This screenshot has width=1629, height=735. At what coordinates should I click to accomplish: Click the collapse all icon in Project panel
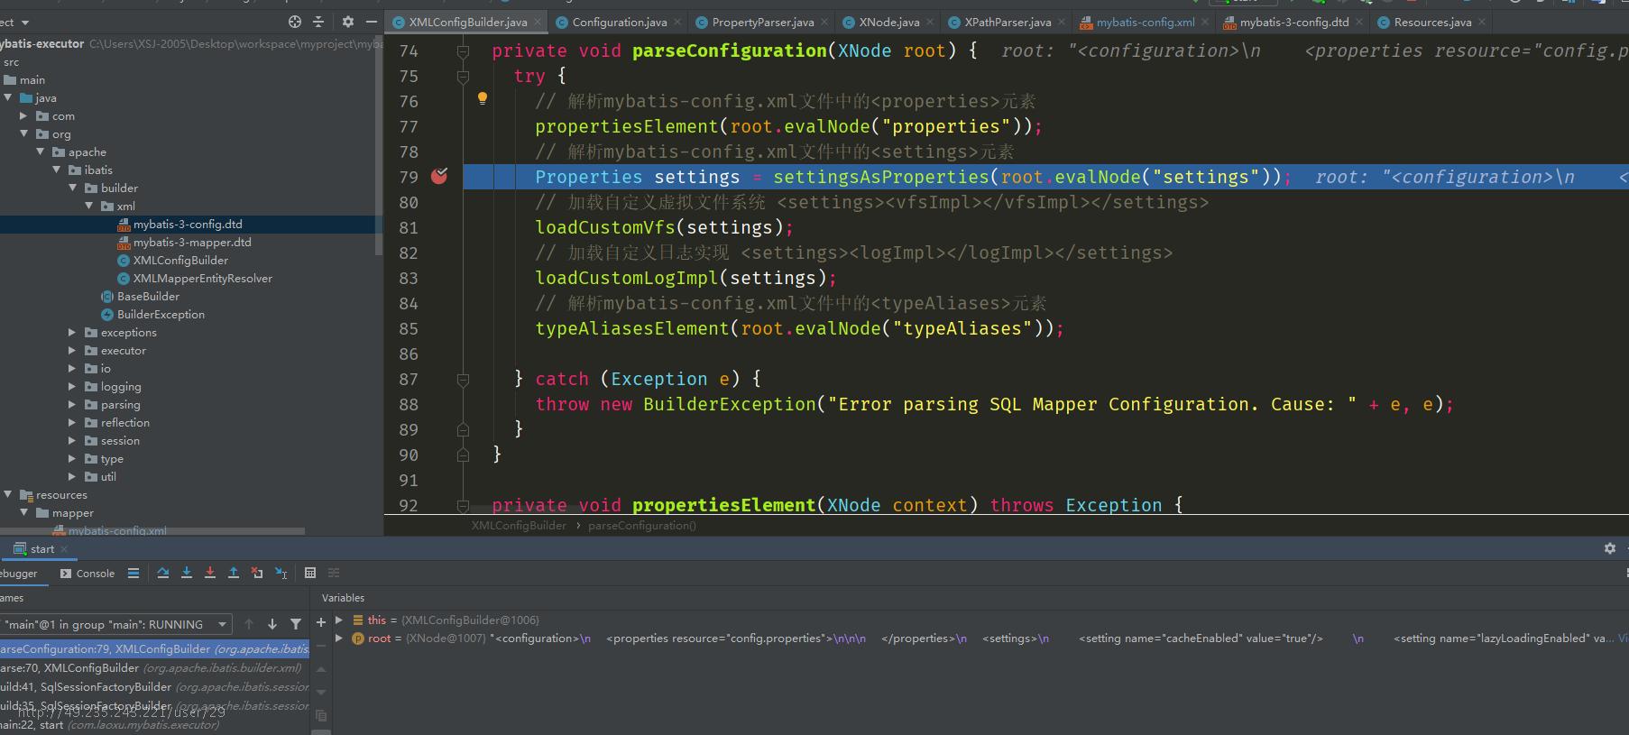click(x=318, y=22)
